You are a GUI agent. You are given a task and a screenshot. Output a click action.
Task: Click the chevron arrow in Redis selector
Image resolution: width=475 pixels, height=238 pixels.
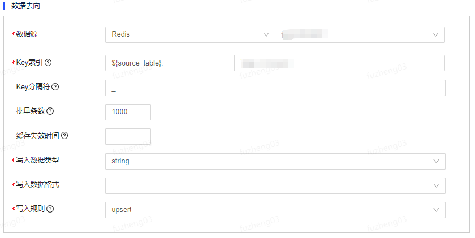(266, 34)
